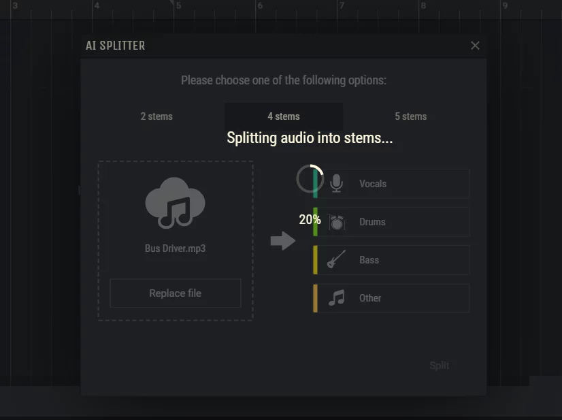Click the cloud music upload icon
The height and width of the screenshot is (420, 562).
point(175,202)
